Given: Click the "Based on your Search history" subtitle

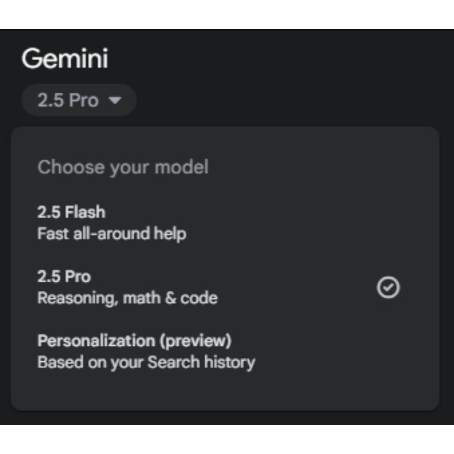Looking at the screenshot, I should click(x=146, y=362).
